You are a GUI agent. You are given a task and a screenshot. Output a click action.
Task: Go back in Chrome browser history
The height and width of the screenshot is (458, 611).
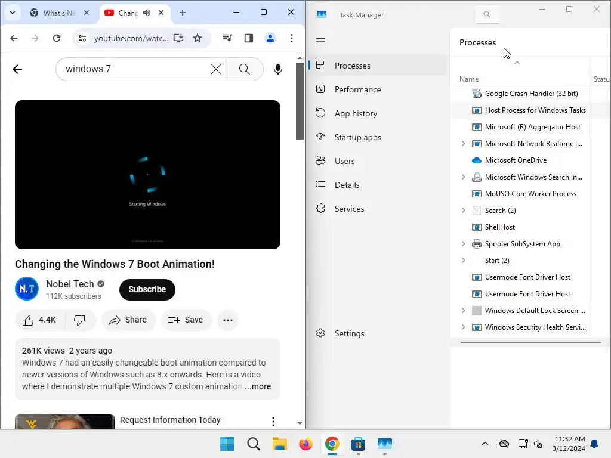[14, 38]
